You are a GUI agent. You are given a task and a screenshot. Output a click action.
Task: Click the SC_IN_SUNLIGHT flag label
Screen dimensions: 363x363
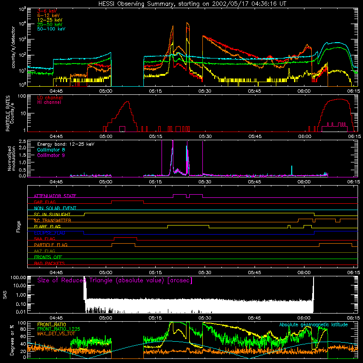52,214
